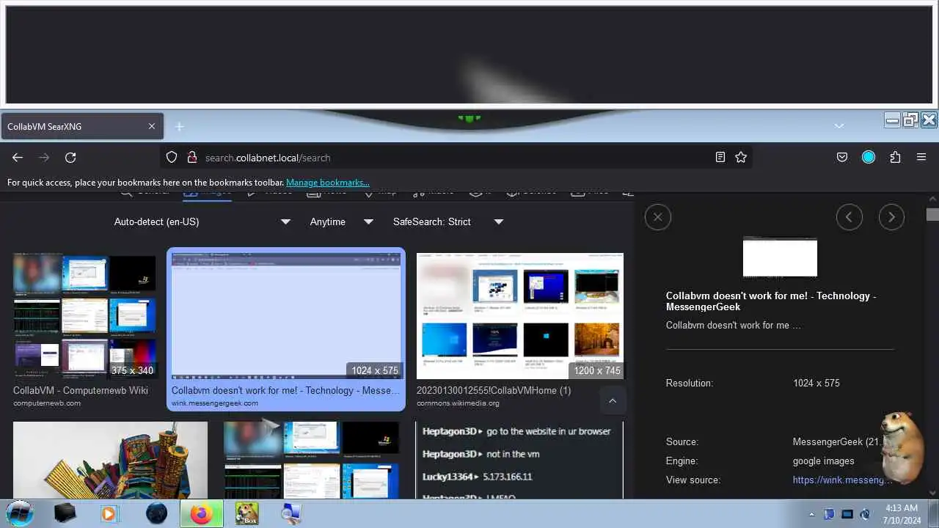The image size is (939, 528).
Task: Close the image detail panel
Action: (x=657, y=217)
